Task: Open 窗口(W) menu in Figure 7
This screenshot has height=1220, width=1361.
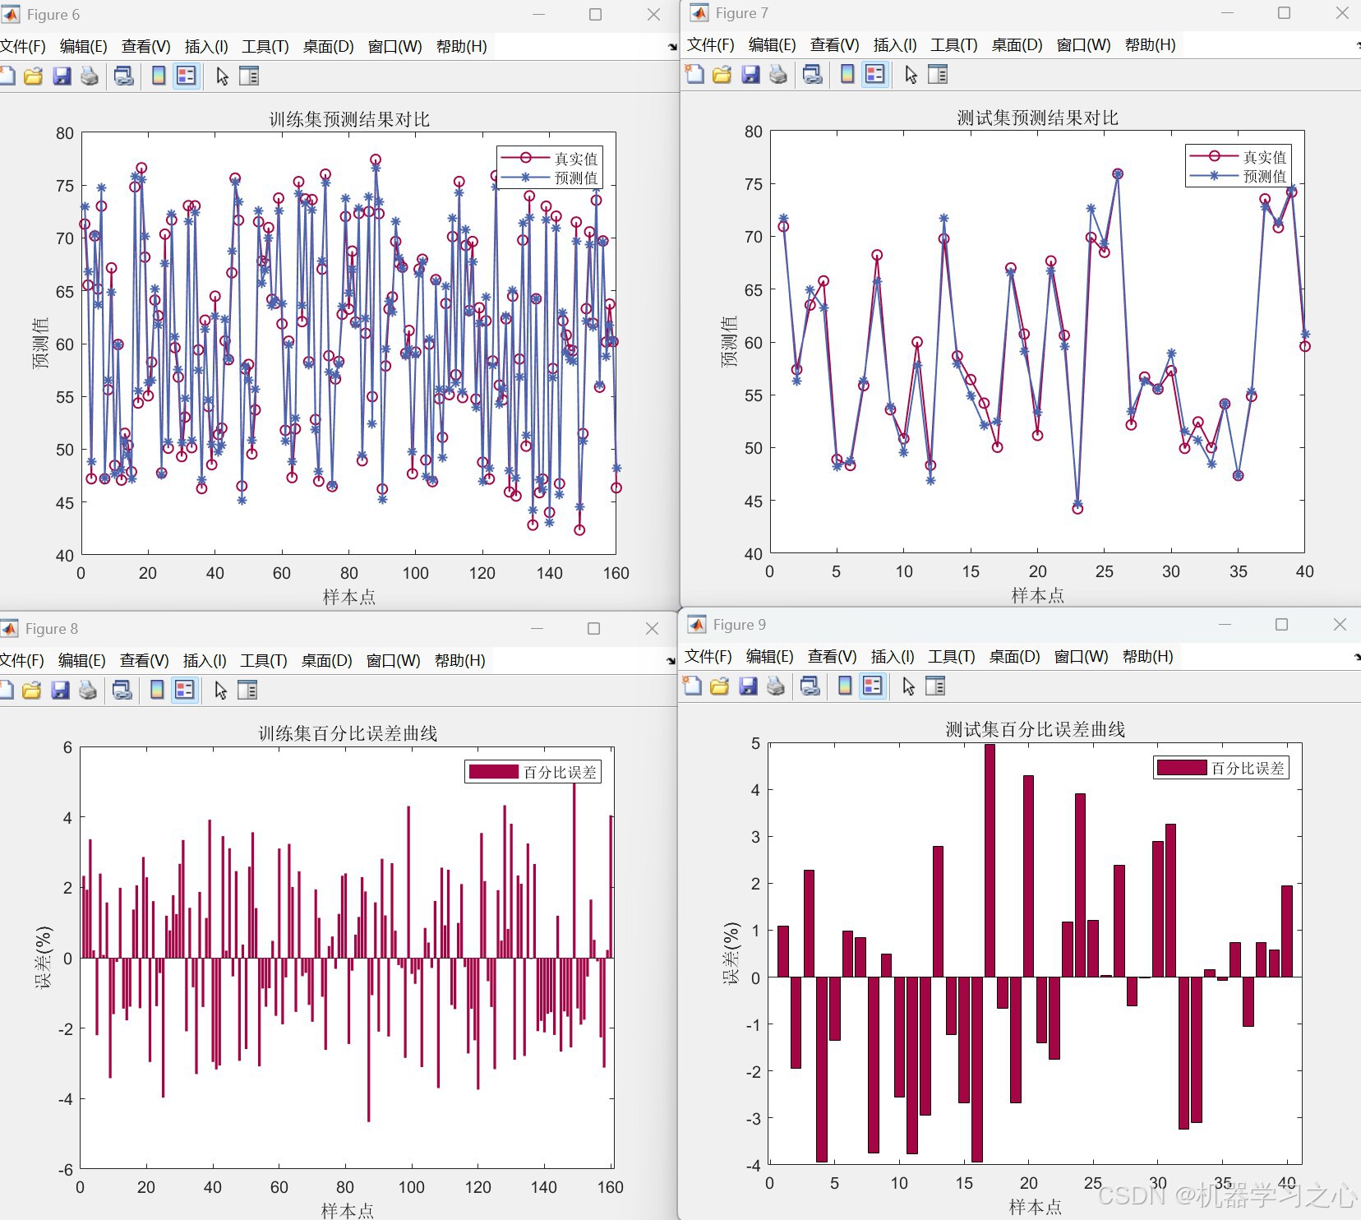Action: coord(1084,45)
